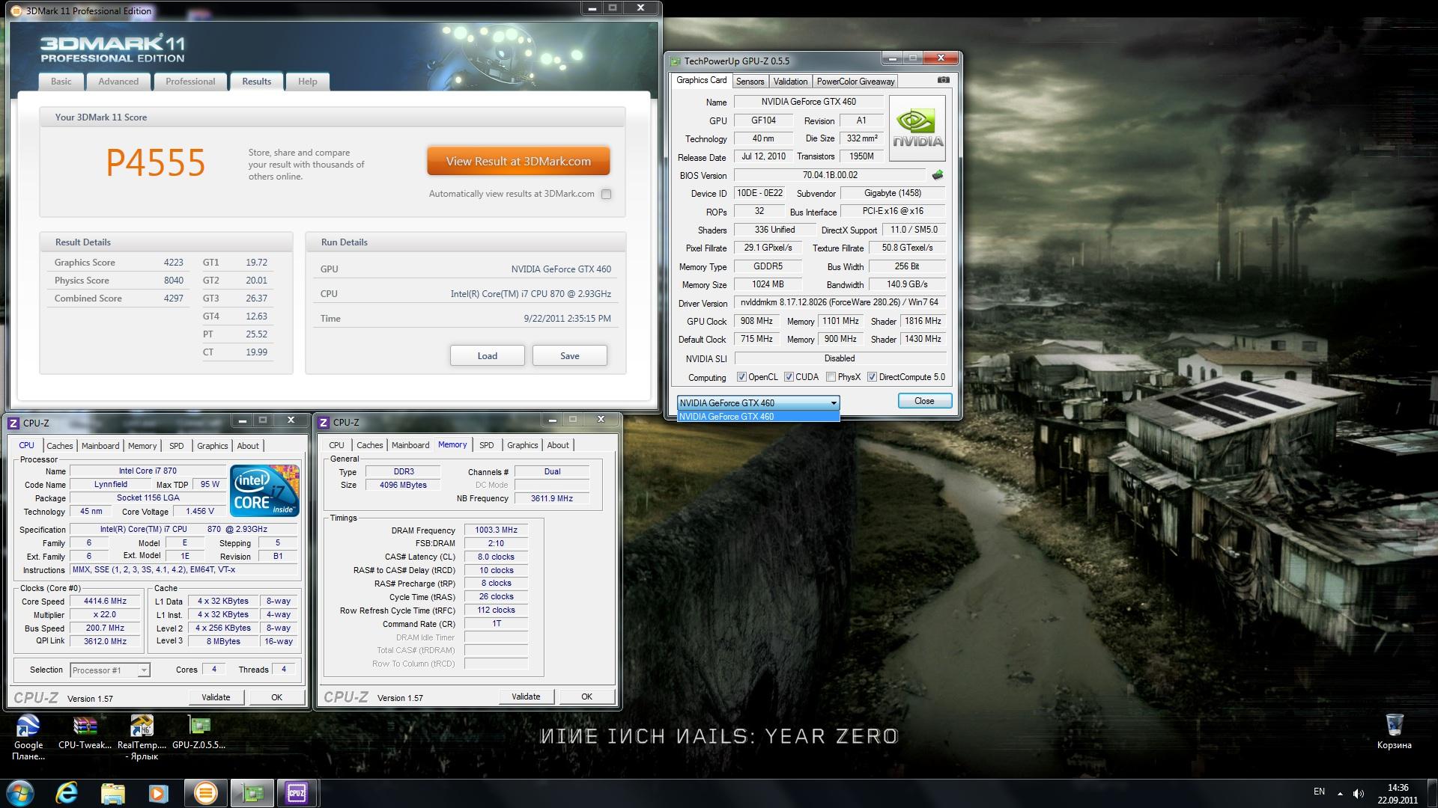Click the 3DMark 11 title bar icon
The width and height of the screenshot is (1438, 808).
(17, 10)
